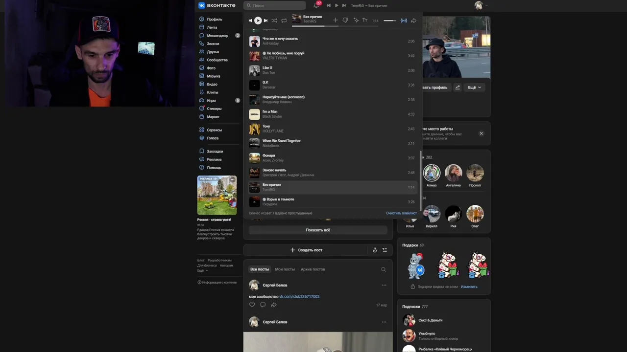The image size is (627, 352).
Task: Switch to the Мои посты tab
Action: click(x=285, y=269)
